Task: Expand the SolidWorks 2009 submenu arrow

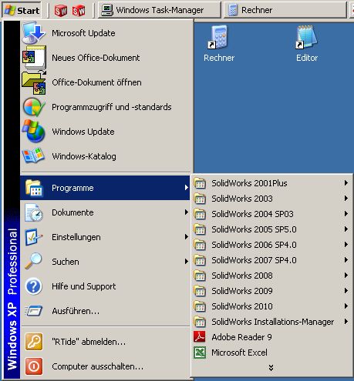Action: coord(346,291)
